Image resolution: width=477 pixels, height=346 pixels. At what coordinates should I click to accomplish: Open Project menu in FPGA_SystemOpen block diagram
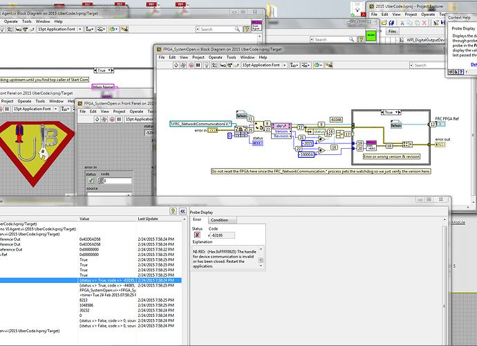pos(198,57)
